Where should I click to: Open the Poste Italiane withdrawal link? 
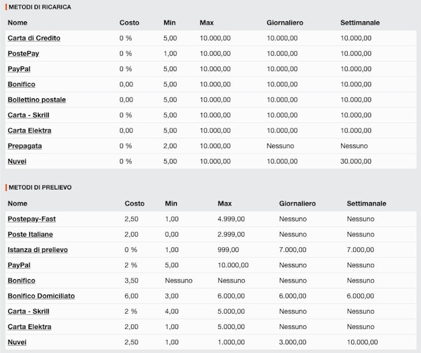pyautogui.click(x=31, y=234)
